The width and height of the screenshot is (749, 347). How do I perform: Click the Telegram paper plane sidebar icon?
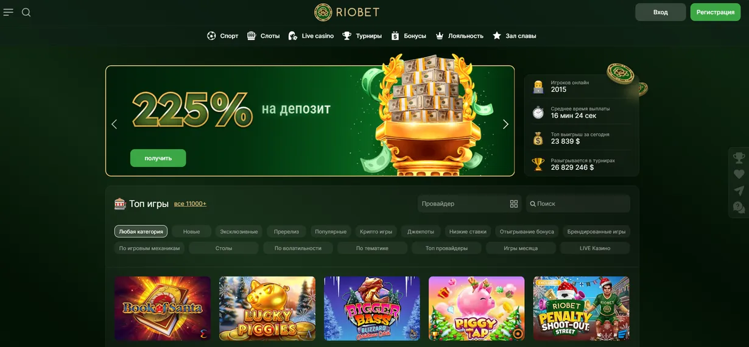739,191
